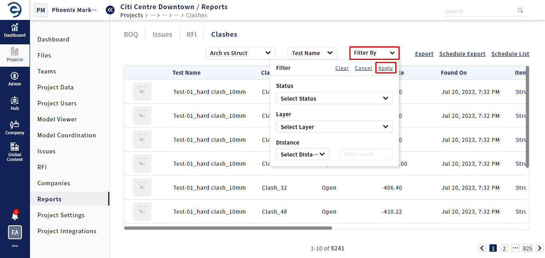Open Reports in project sidebar
Screen dimensions: 545x258
pos(69,199)
